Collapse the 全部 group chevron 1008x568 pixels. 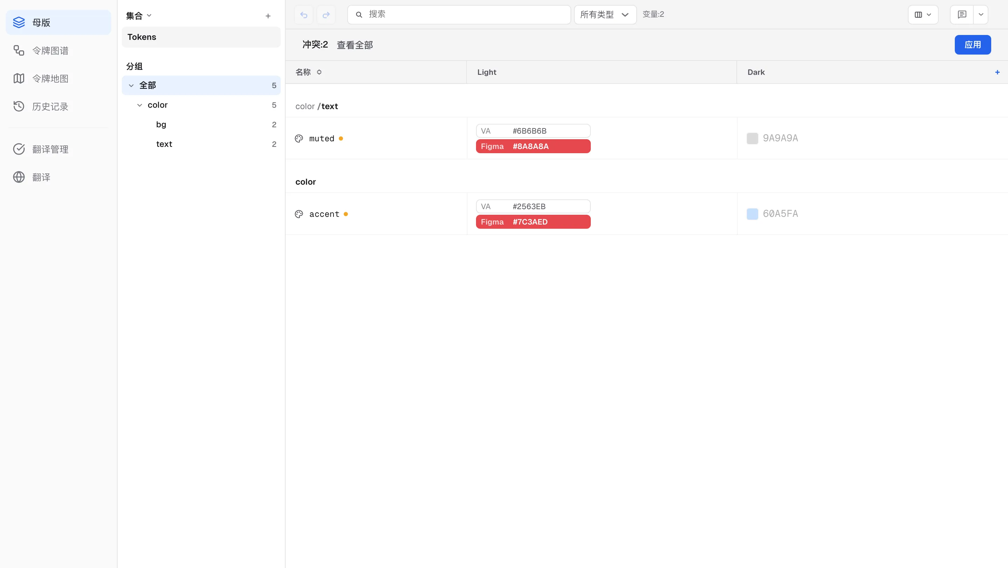[132, 85]
